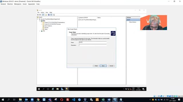Launch Google Chrome from host taskbar
The height and width of the screenshot is (102, 183).
38,99
